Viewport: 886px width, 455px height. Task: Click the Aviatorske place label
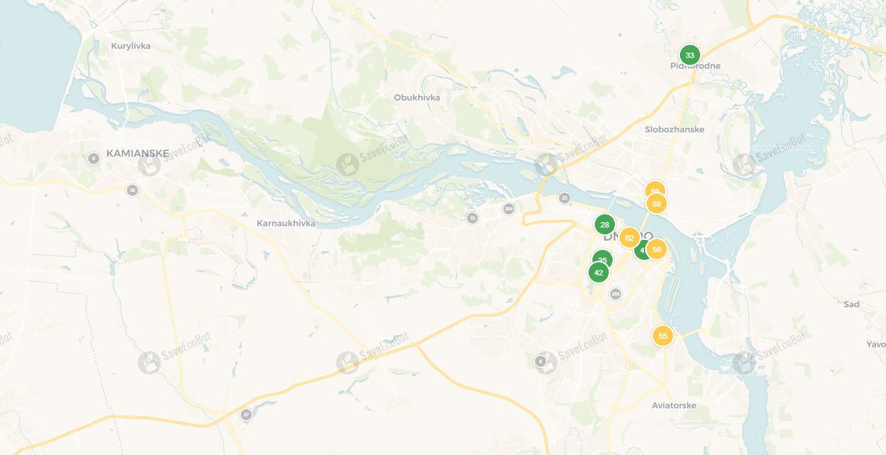click(x=674, y=405)
